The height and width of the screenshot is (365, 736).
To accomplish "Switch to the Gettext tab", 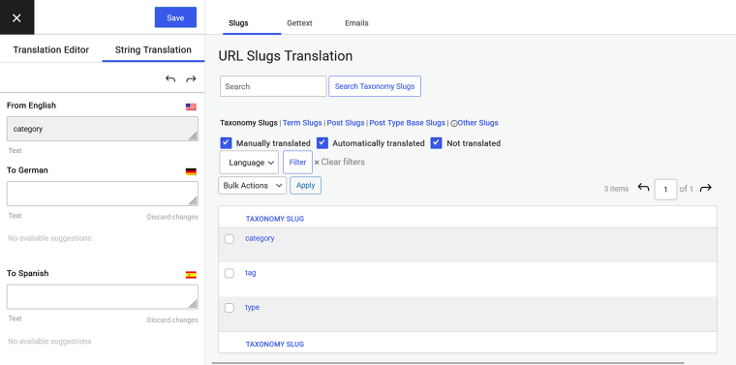I will click(299, 23).
